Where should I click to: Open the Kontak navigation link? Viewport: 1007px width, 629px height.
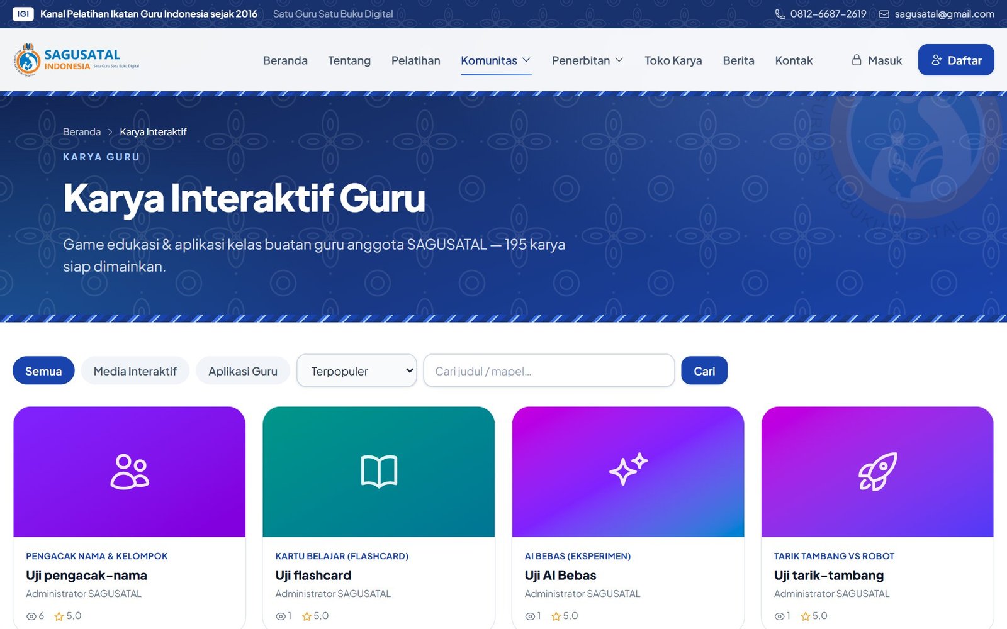(794, 60)
